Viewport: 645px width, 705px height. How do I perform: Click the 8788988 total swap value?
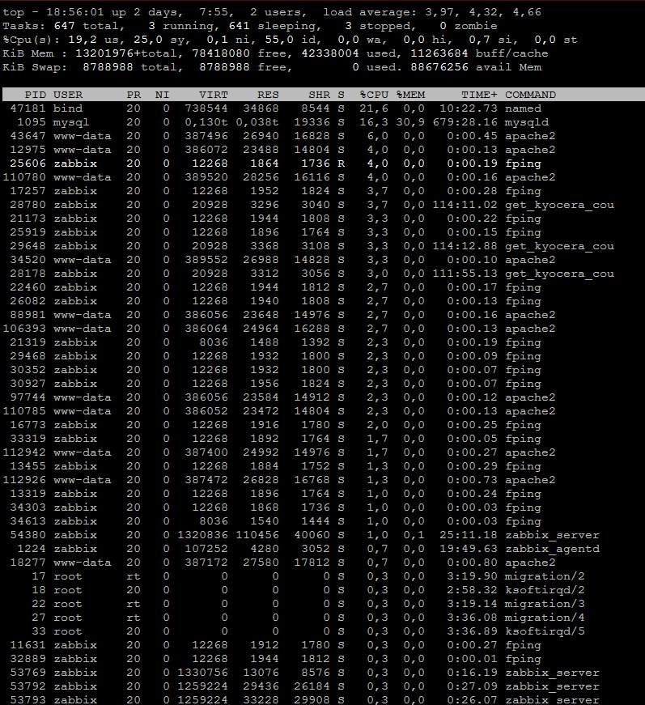click(x=108, y=67)
